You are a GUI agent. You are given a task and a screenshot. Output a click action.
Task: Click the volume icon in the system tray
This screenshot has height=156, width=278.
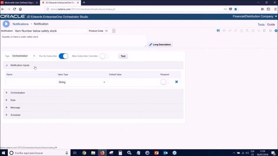[247, 153]
